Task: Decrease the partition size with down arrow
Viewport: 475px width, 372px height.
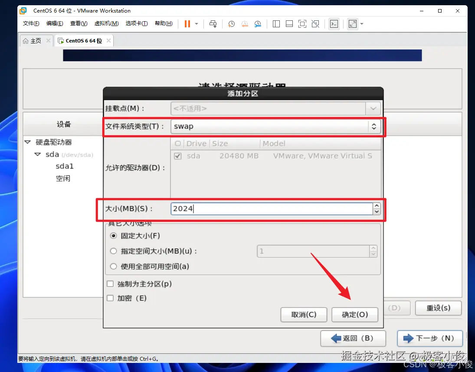Action: click(377, 212)
